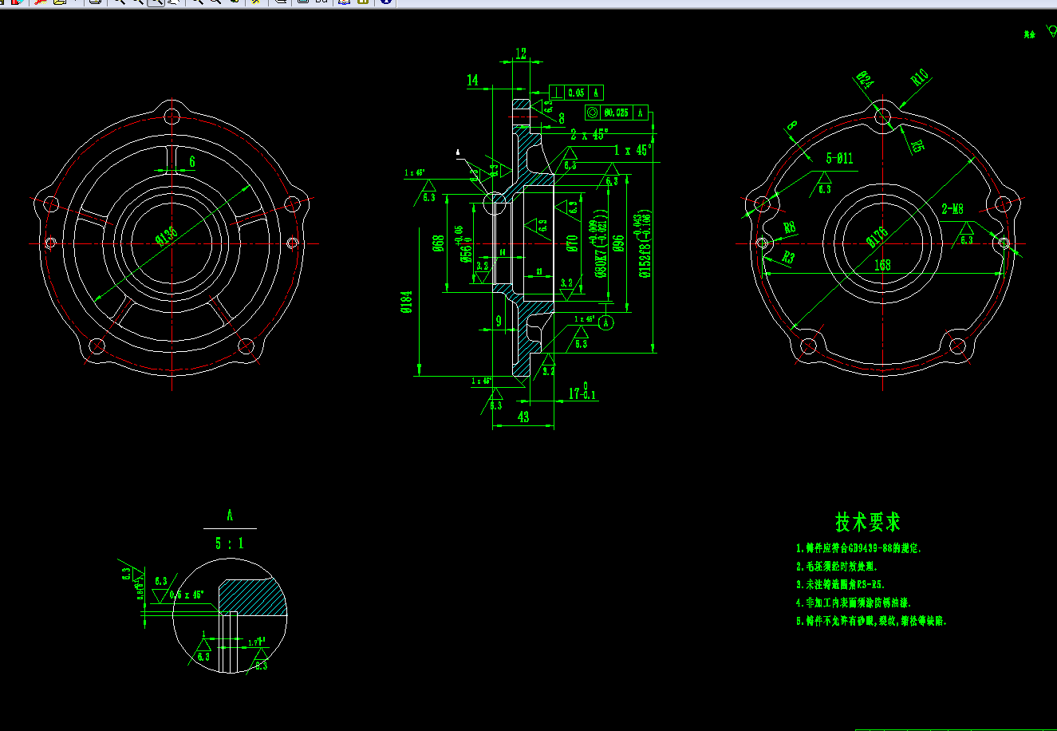
Task: Pick the R5 radius label
Action: pyautogui.click(x=917, y=146)
